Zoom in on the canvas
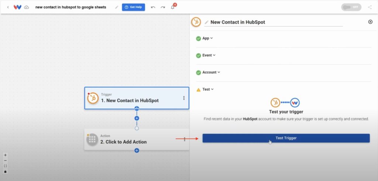The width and height of the screenshot is (378, 181). (5, 155)
